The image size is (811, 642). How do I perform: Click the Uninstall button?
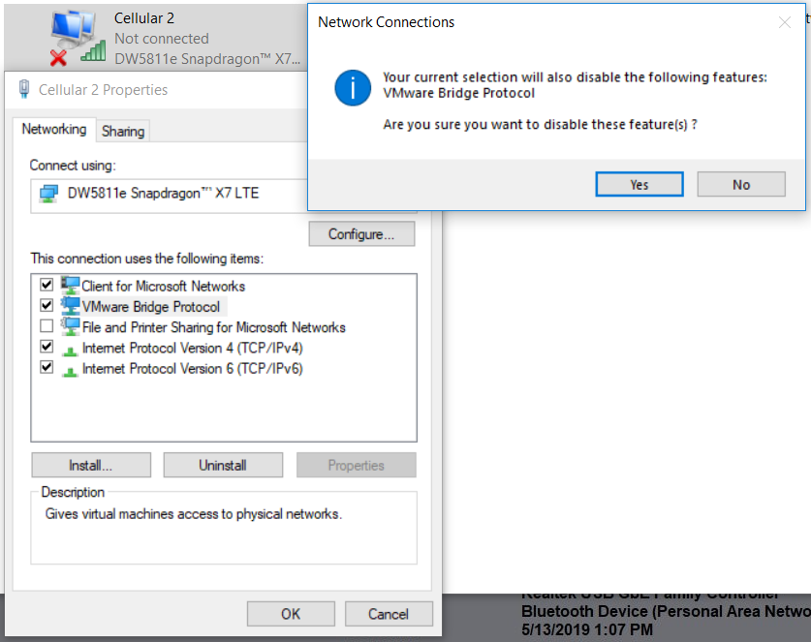[x=223, y=465]
